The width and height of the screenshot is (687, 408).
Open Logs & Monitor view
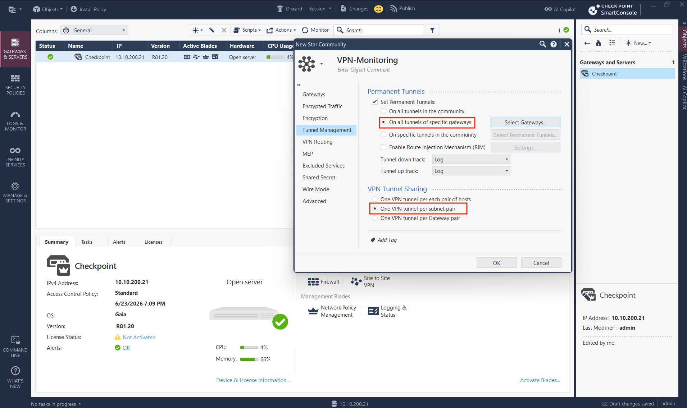click(15, 121)
